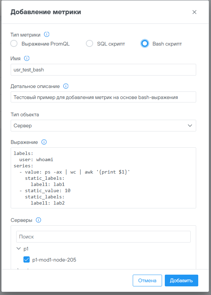This screenshot has width=211, height=295.
Task: Click the p1-mod1-node-205 server label
Action: click(54, 260)
